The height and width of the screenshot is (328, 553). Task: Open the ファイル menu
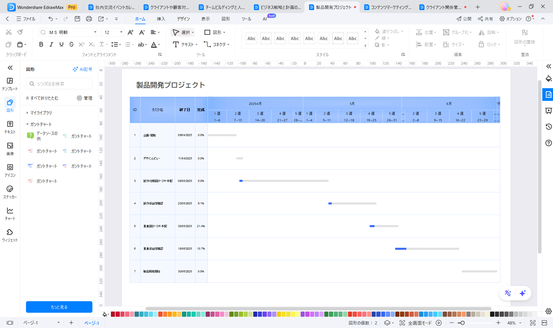(26, 19)
